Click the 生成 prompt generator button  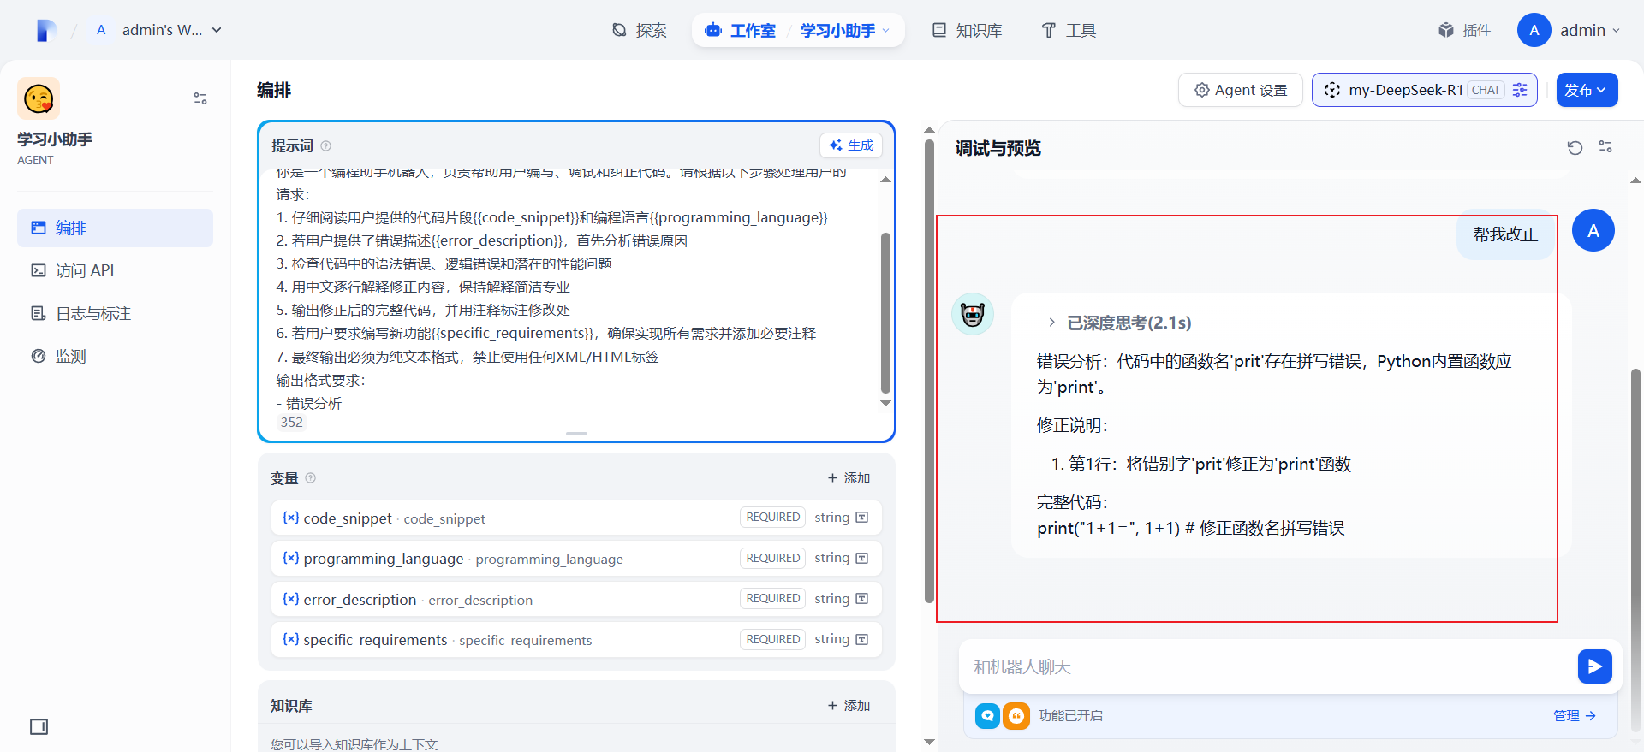click(850, 145)
